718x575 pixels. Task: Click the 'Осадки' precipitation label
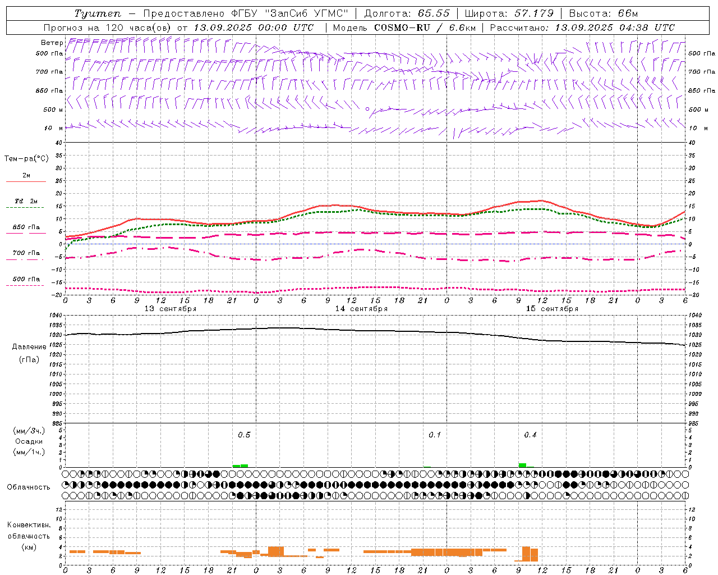click(x=29, y=441)
